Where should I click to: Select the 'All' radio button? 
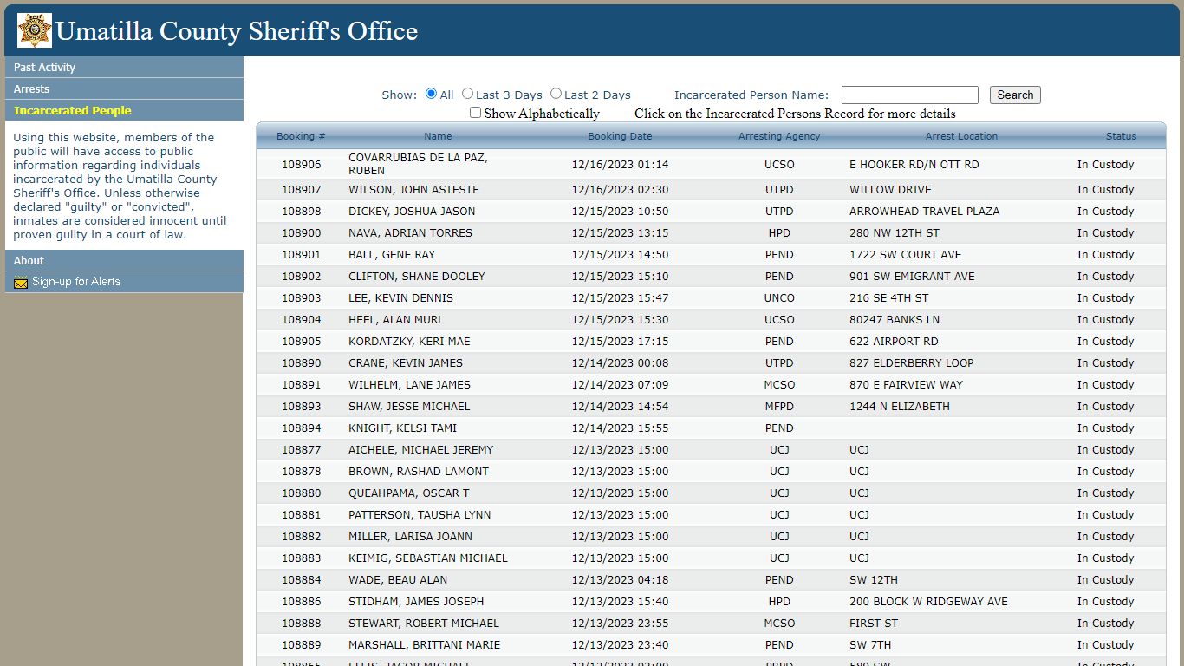pos(431,94)
